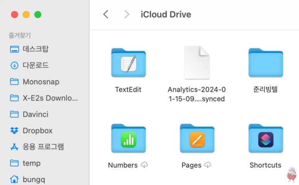Open bungq home folder in sidebar
The width and height of the screenshot is (299, 185).
(27, 180)
